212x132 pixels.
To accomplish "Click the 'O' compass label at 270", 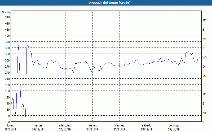I will pyautogui.click(x=204, y=67).
